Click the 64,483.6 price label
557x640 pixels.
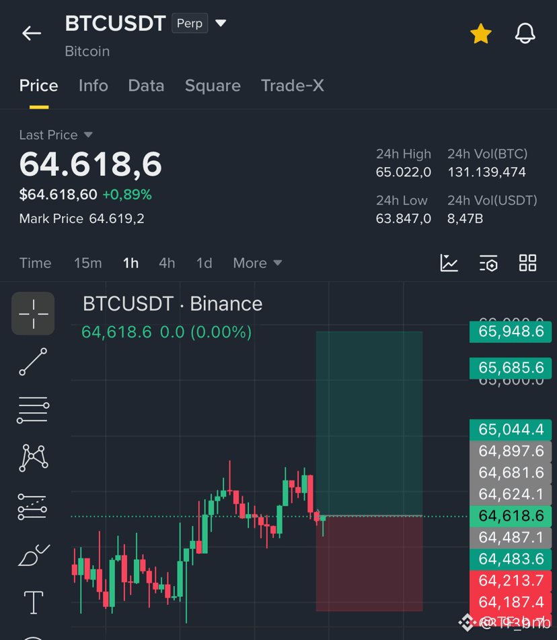click(x=511, y=559)
